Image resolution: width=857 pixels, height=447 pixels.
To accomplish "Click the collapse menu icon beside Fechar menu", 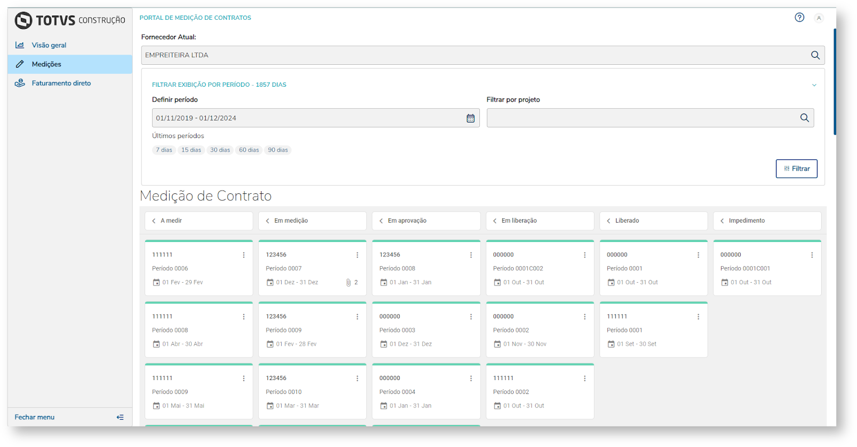I will coord(120,417).
